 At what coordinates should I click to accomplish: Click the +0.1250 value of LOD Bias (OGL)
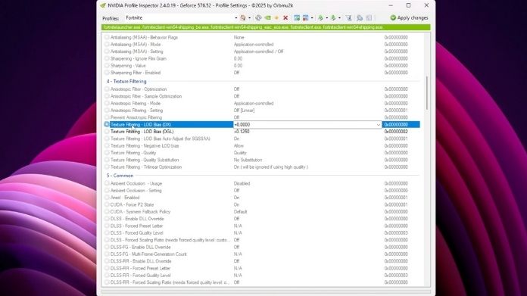pos(242,132)
